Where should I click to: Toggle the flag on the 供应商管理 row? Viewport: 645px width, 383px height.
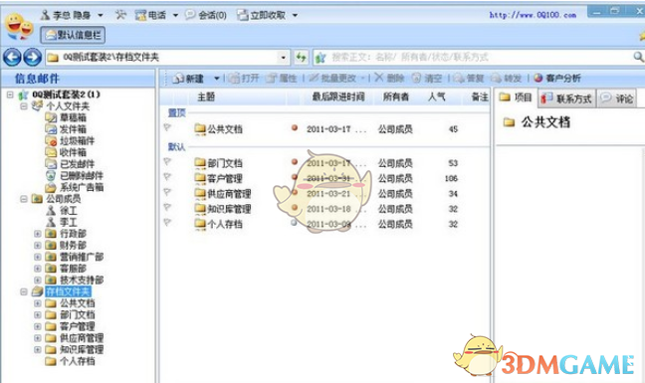pyautogui.click(x=167, y=192)
